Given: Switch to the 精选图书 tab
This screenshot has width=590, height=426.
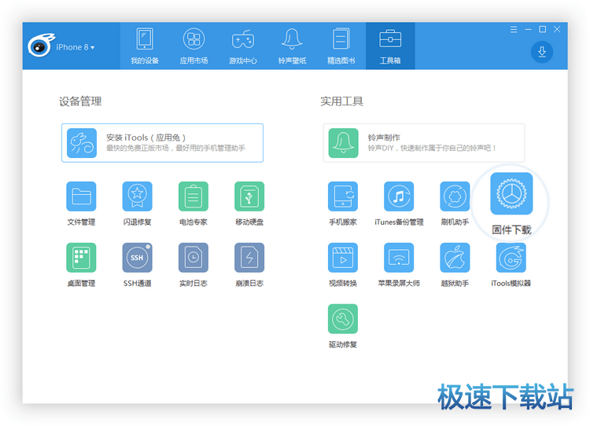Looking at the screenshot, I should [341, 46].
